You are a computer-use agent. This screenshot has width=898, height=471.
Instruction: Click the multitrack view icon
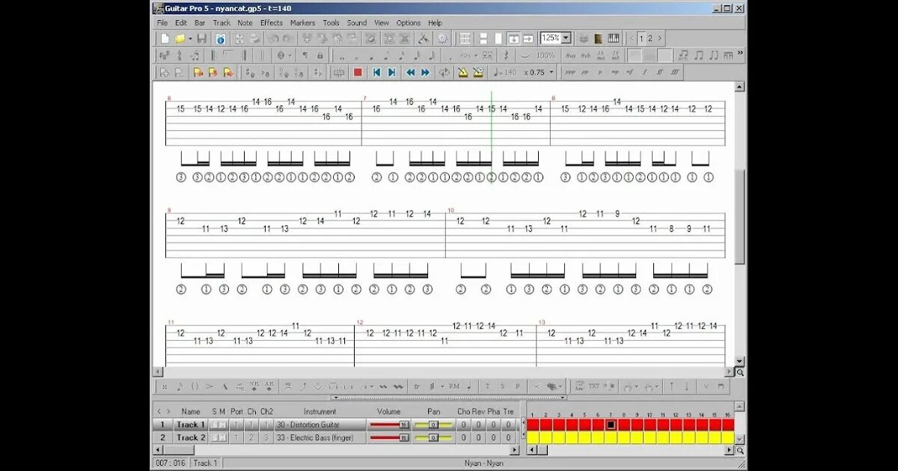(465, 38)
